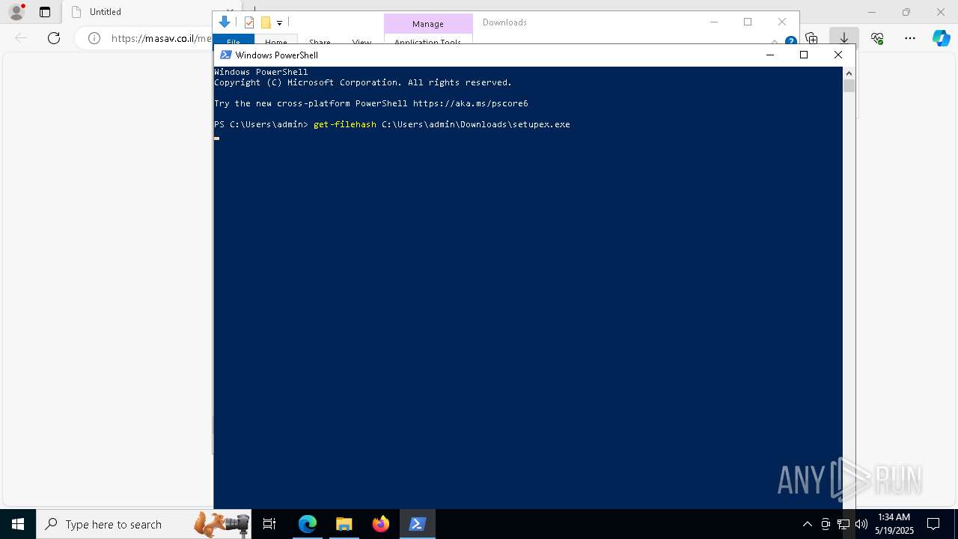
Task: Open the Windows Start menu
Action: pyautogui.click(x=18, y=524)
